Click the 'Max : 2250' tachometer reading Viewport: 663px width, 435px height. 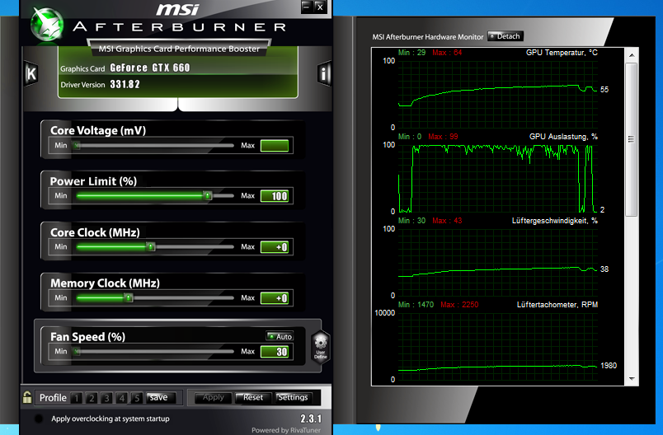(459, 305)
